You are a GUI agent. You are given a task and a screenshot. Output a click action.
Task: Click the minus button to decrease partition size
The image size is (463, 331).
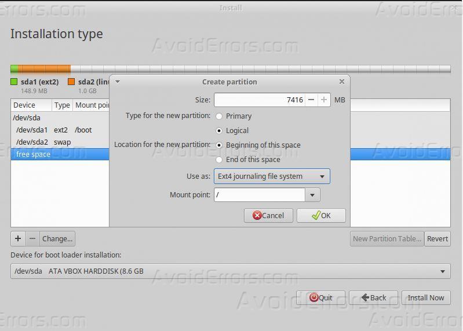311,100
